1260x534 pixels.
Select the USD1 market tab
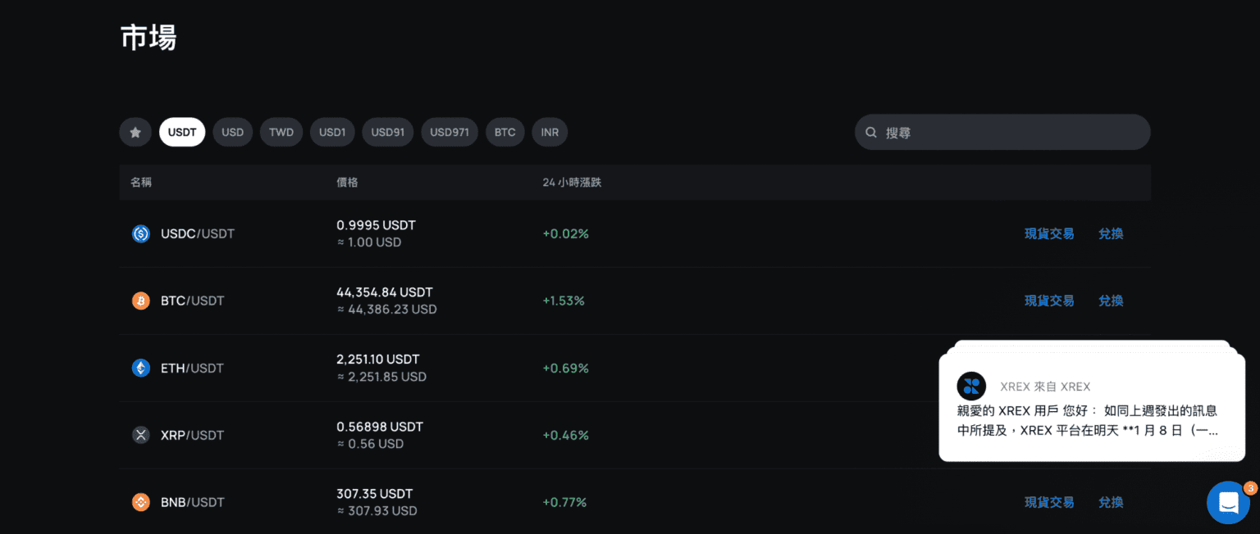[x=332, y=132]
